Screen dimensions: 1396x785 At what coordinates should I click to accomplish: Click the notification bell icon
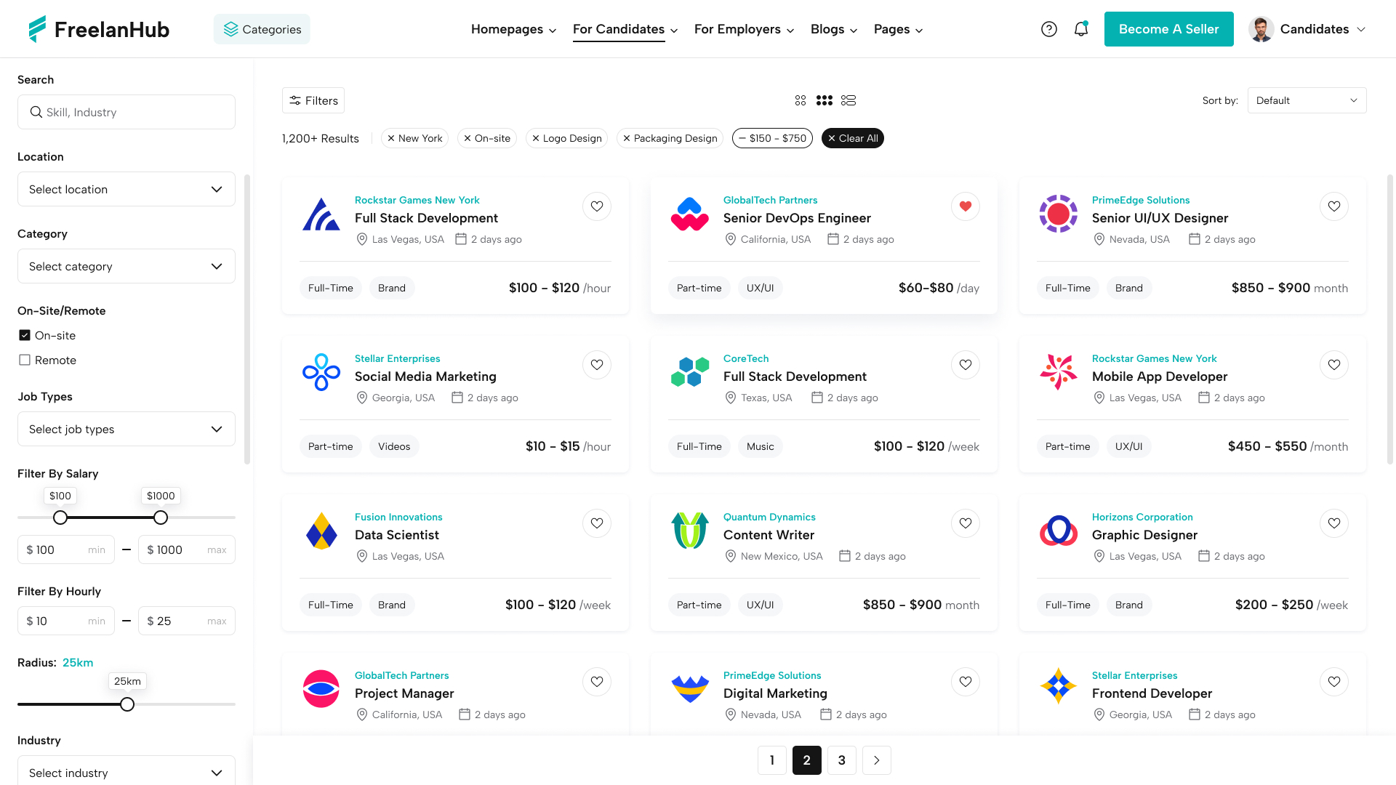1081,29
